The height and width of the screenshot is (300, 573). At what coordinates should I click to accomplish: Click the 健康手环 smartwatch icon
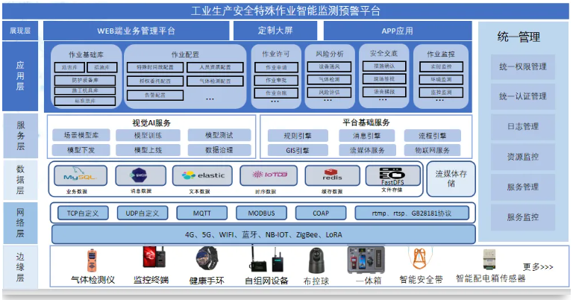coord(207,260)
